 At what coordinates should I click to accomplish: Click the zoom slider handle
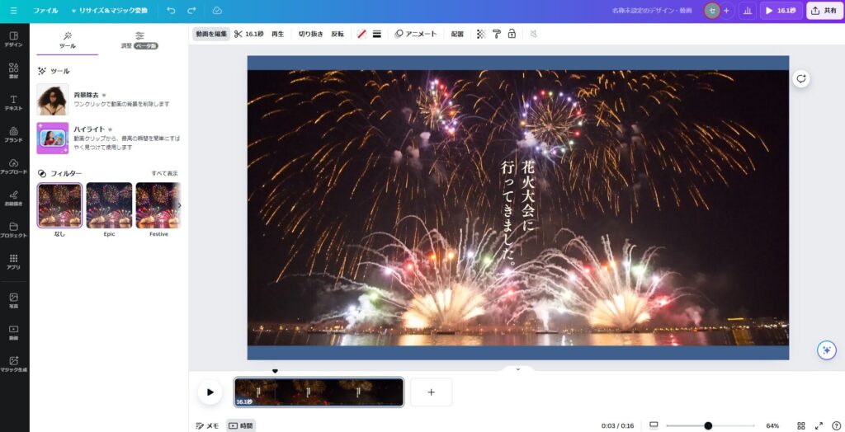(x=708, y=425)
